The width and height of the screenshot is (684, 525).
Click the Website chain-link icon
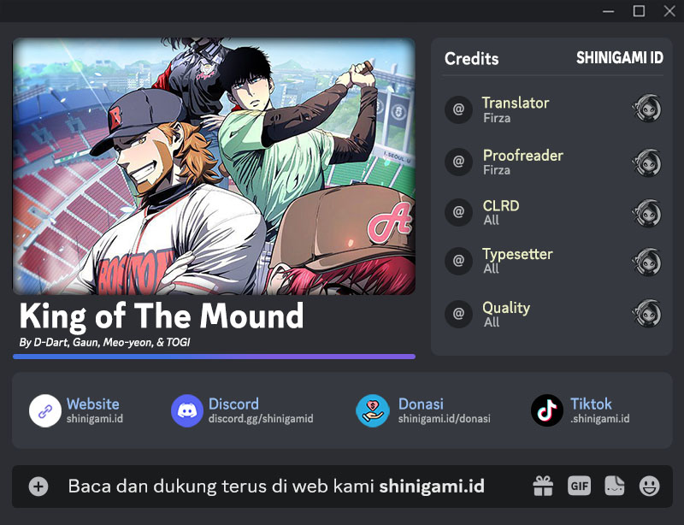pyautogui.click(x=45, y=410)
